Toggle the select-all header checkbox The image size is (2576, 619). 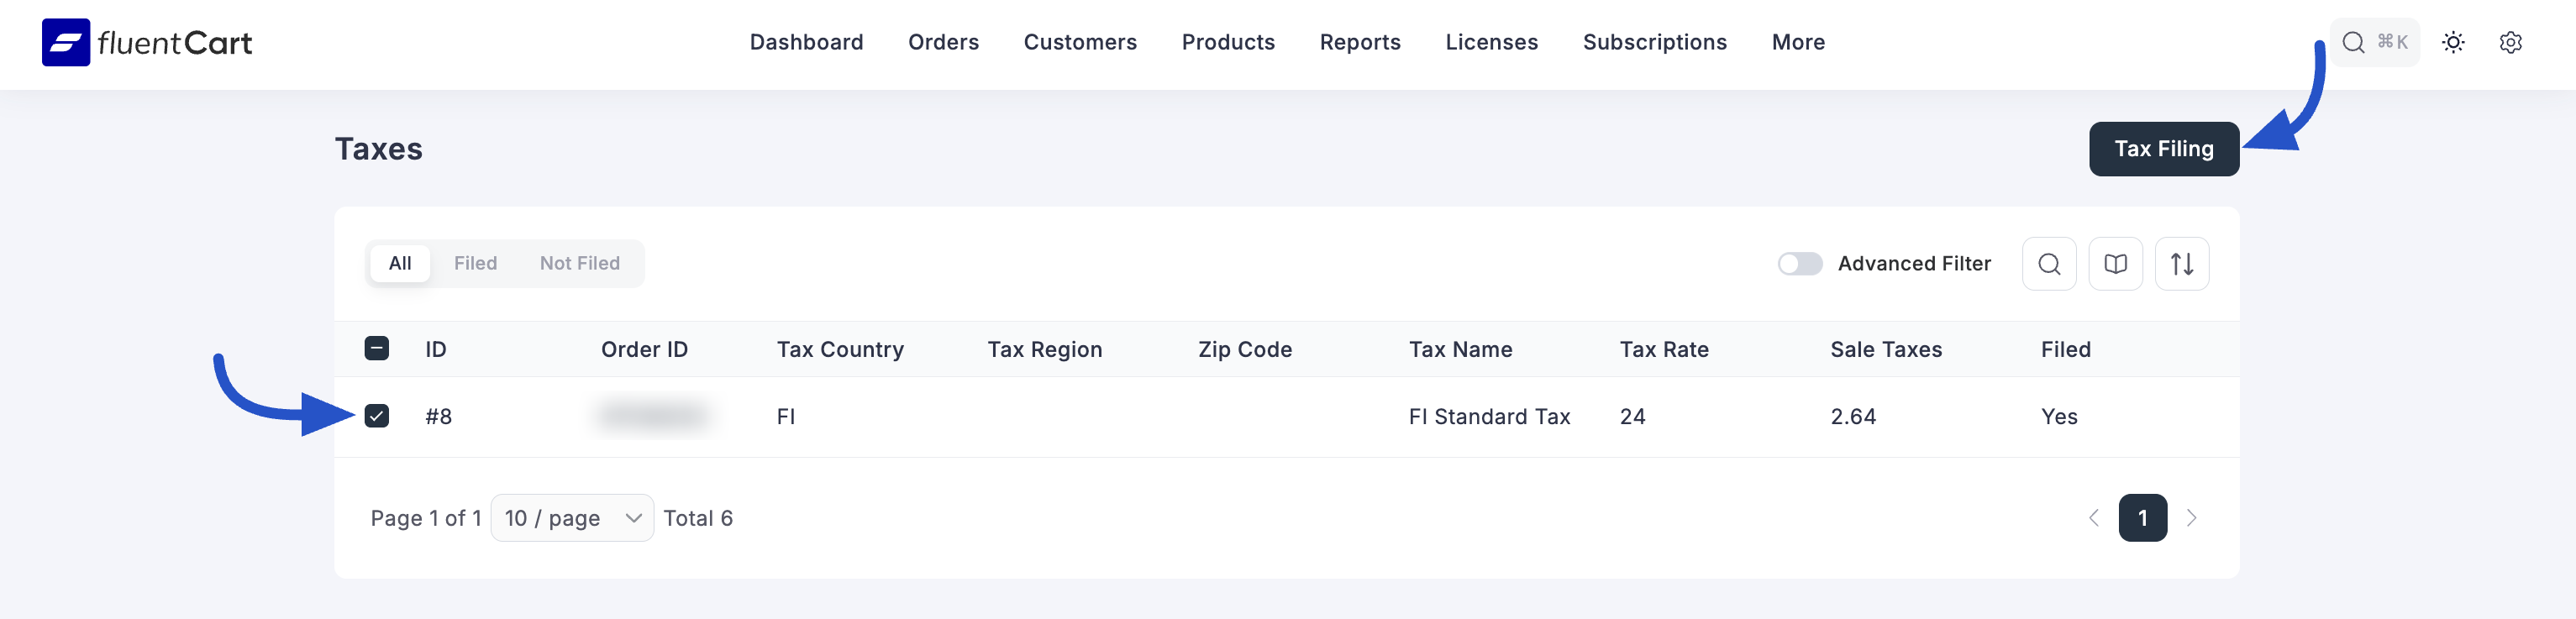(377, 349)
